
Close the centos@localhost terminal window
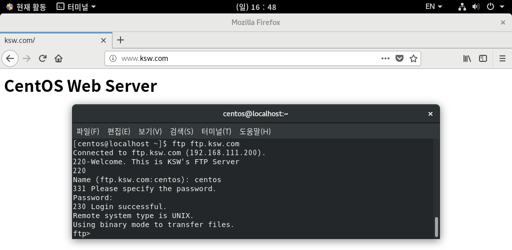[x=430, y=114]
